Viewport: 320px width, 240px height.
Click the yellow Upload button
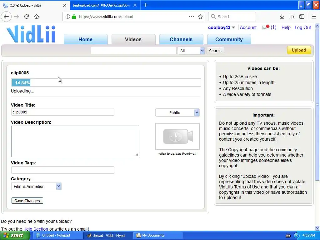(299, 50)
